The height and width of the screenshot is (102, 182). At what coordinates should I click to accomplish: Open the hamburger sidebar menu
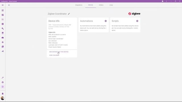point(3,5)
